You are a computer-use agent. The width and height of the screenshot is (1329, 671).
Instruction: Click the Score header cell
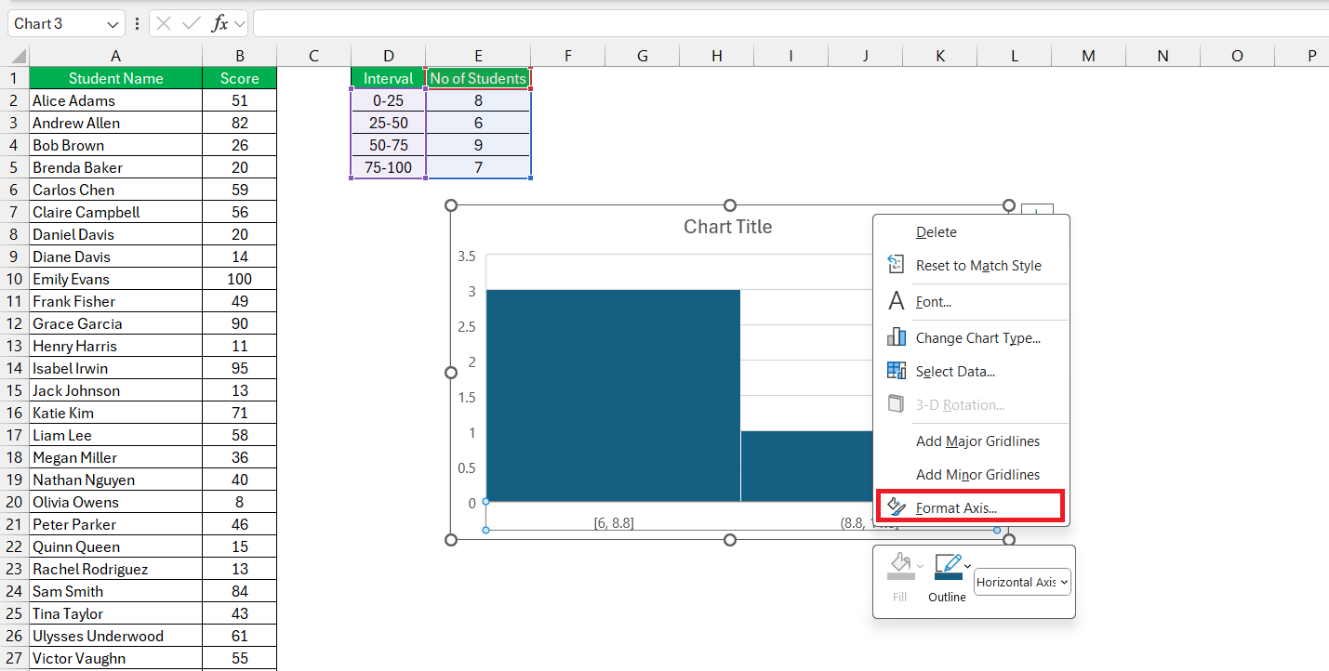239,78
